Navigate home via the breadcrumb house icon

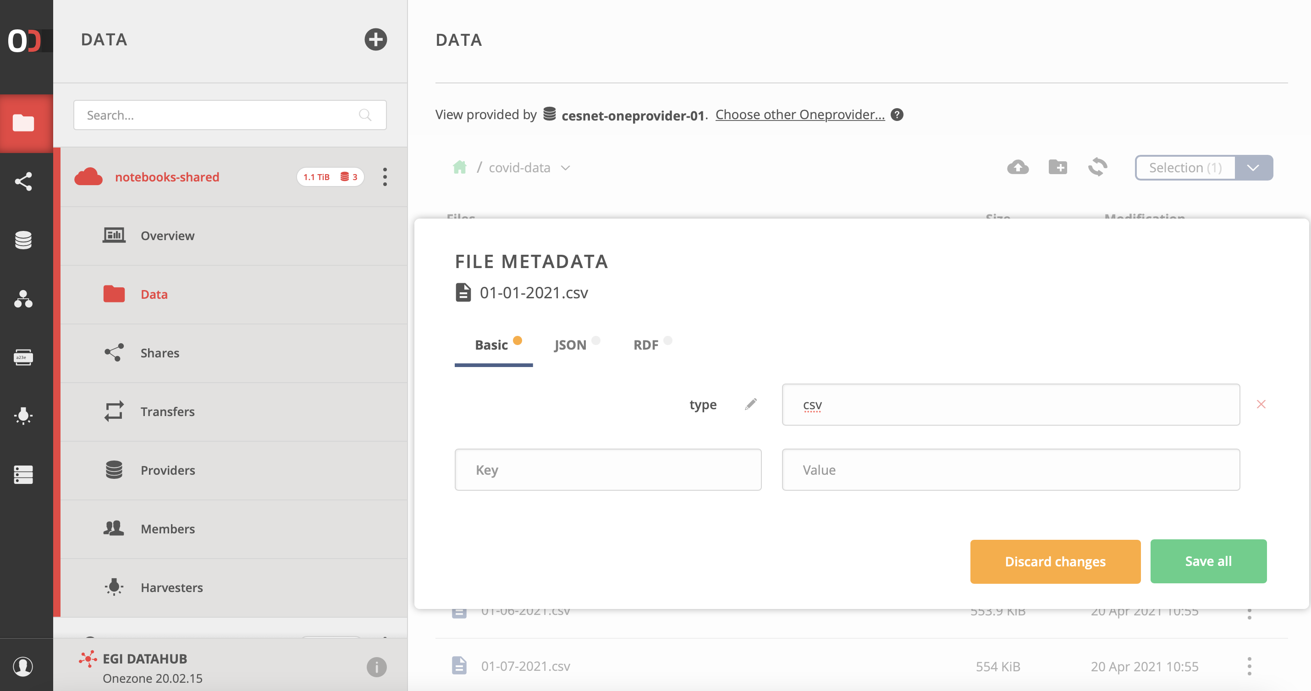[460, 167]
